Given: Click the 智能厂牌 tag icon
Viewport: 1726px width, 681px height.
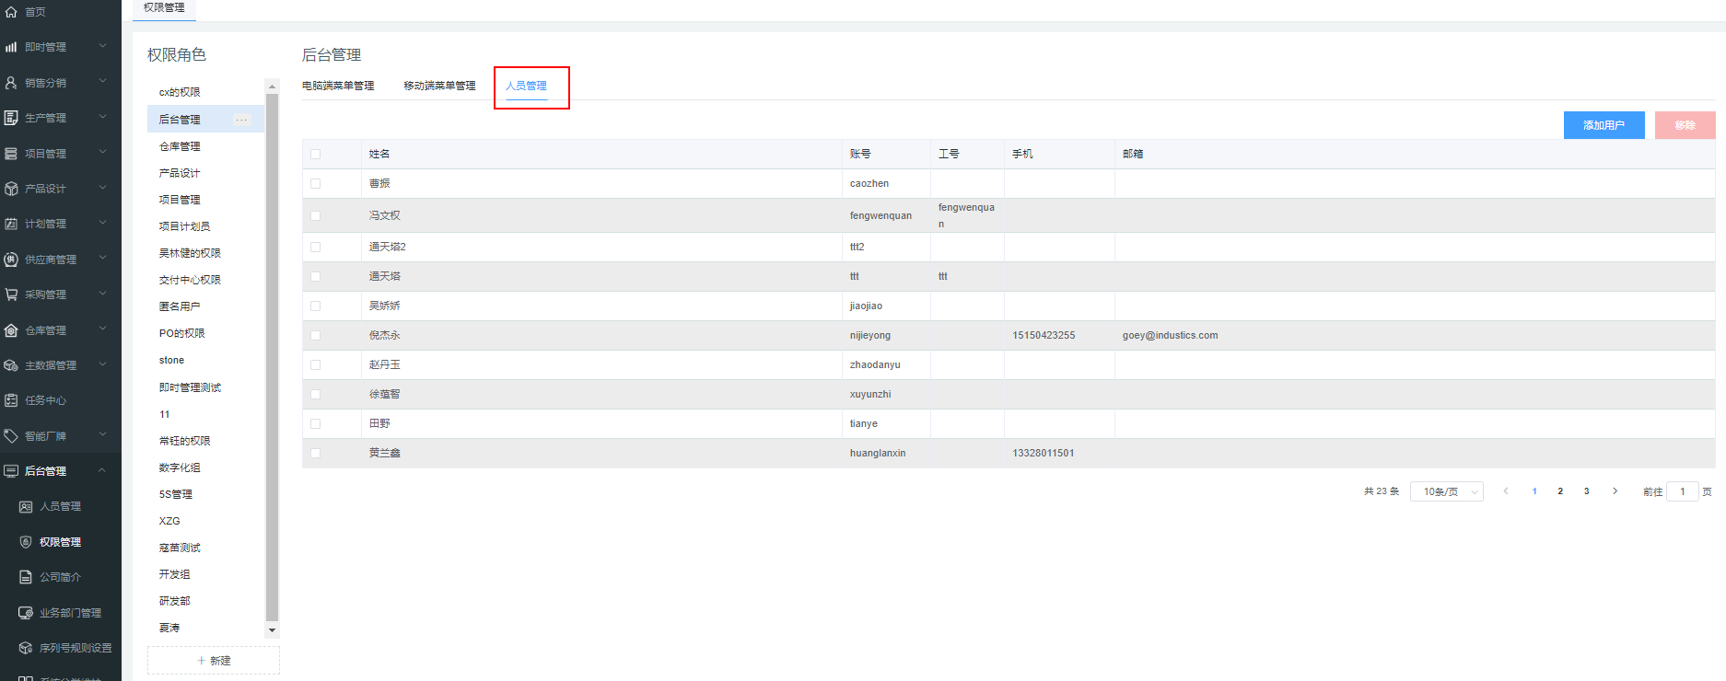Looking at the screenshot, I should pos(11,436).
